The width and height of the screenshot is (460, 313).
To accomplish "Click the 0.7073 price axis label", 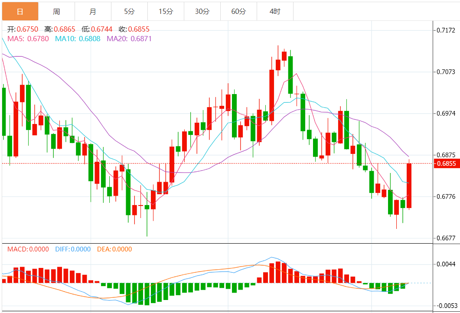I will (x=446, y=72).
